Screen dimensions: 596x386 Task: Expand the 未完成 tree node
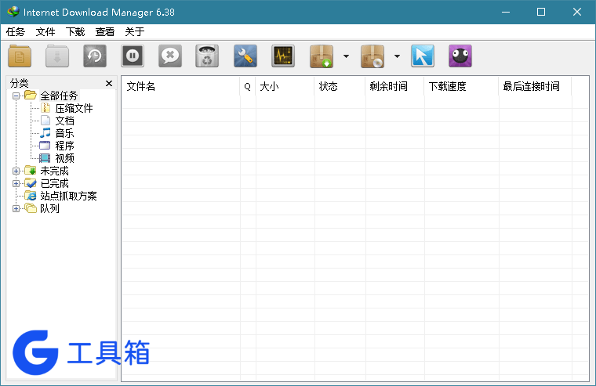pyautogui.click(x=16, y=171)
